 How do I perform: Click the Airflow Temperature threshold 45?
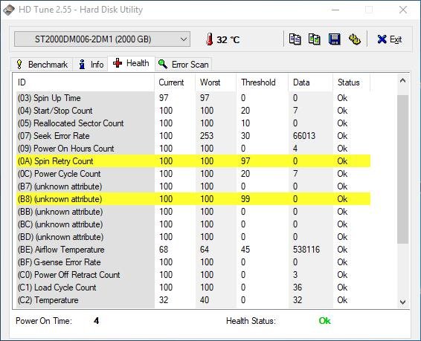(245, 250)
